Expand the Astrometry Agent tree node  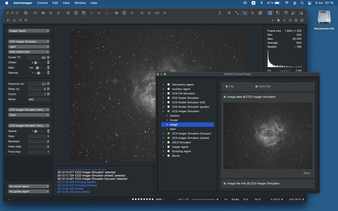(x=163, y=85)
